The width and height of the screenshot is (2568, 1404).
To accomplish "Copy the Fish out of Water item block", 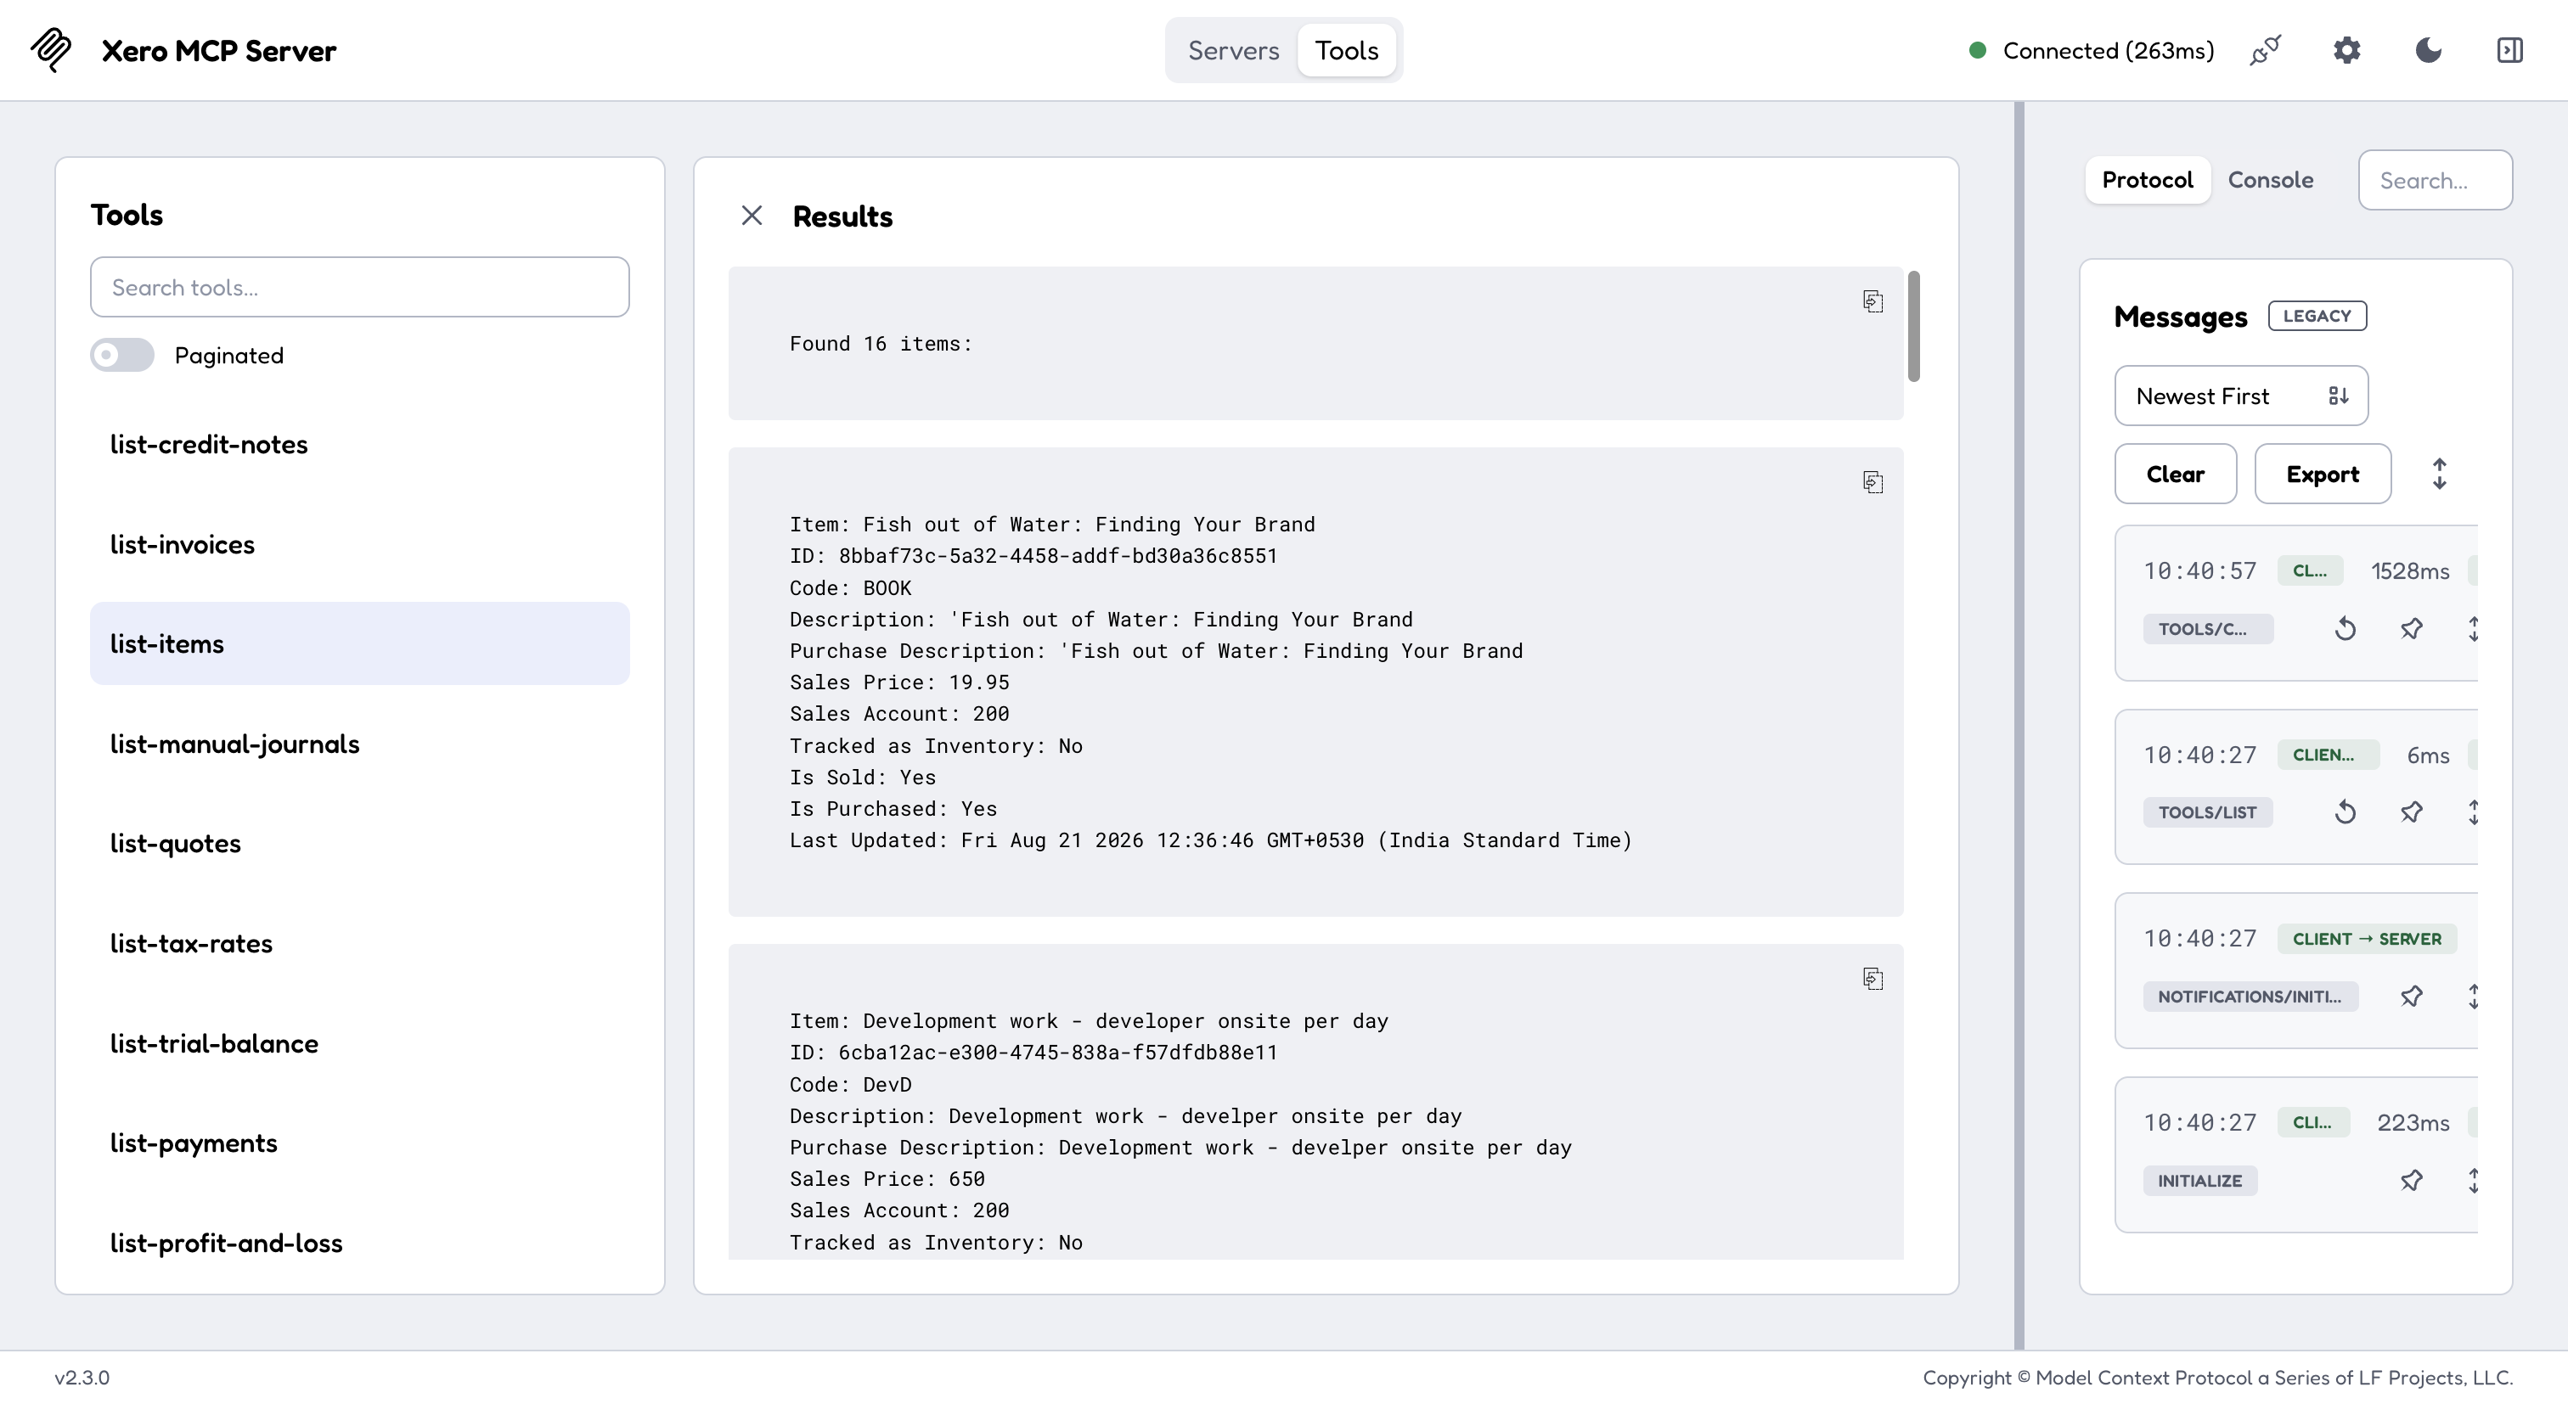I will coord(1873,482).
